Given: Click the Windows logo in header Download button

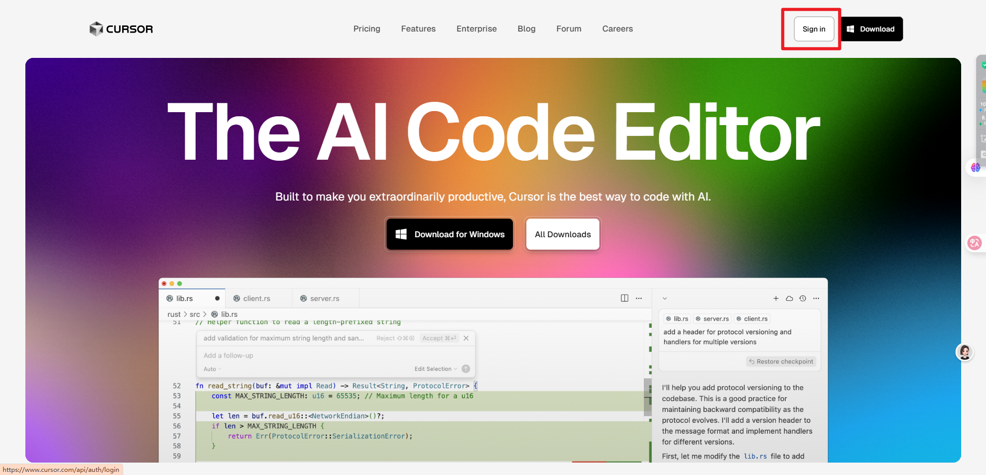Looking at the screenshot, I should pos(850,29).
